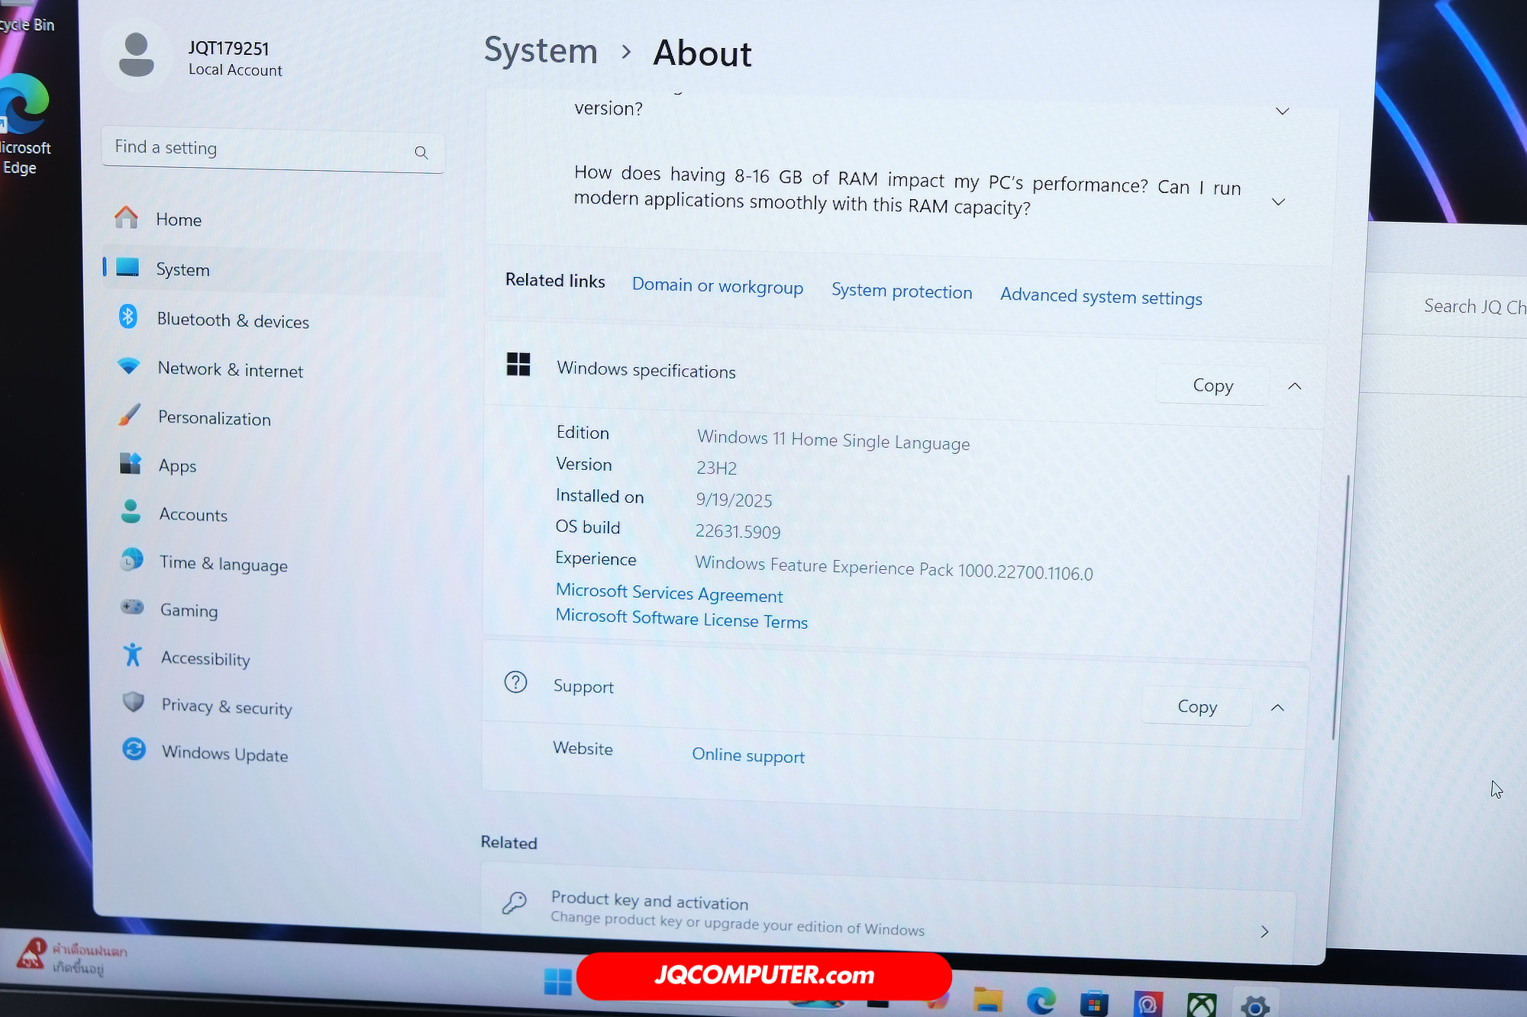Click the Support question mark icon
Viewport: 1527px width, 1017px height.
point(516,682)
